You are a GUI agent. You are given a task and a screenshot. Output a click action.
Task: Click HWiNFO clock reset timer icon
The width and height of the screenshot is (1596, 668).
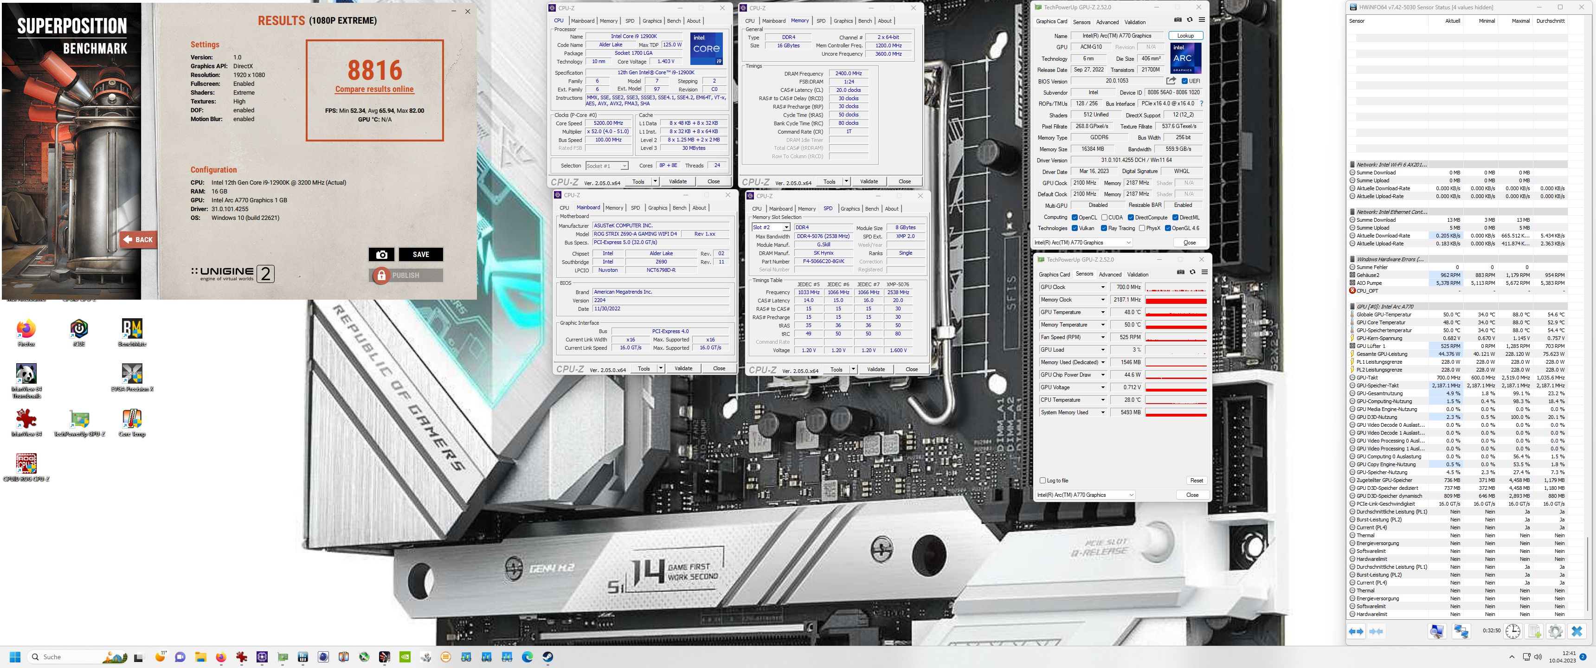(x=1513, y=631)
